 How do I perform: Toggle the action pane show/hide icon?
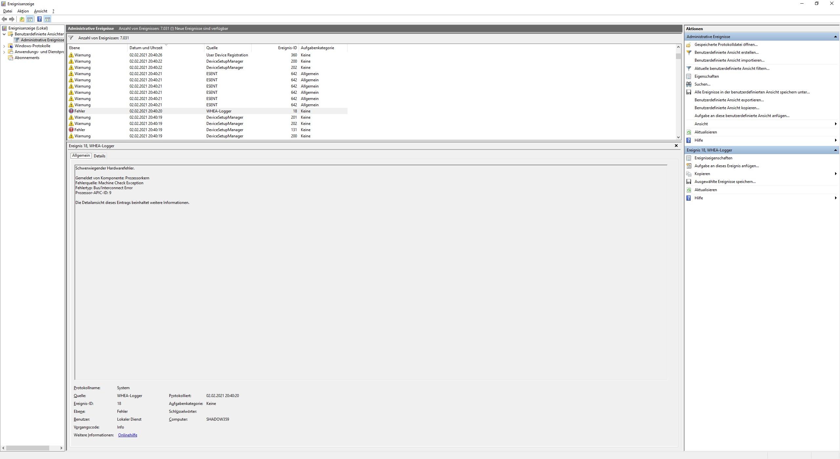[48, 19]
